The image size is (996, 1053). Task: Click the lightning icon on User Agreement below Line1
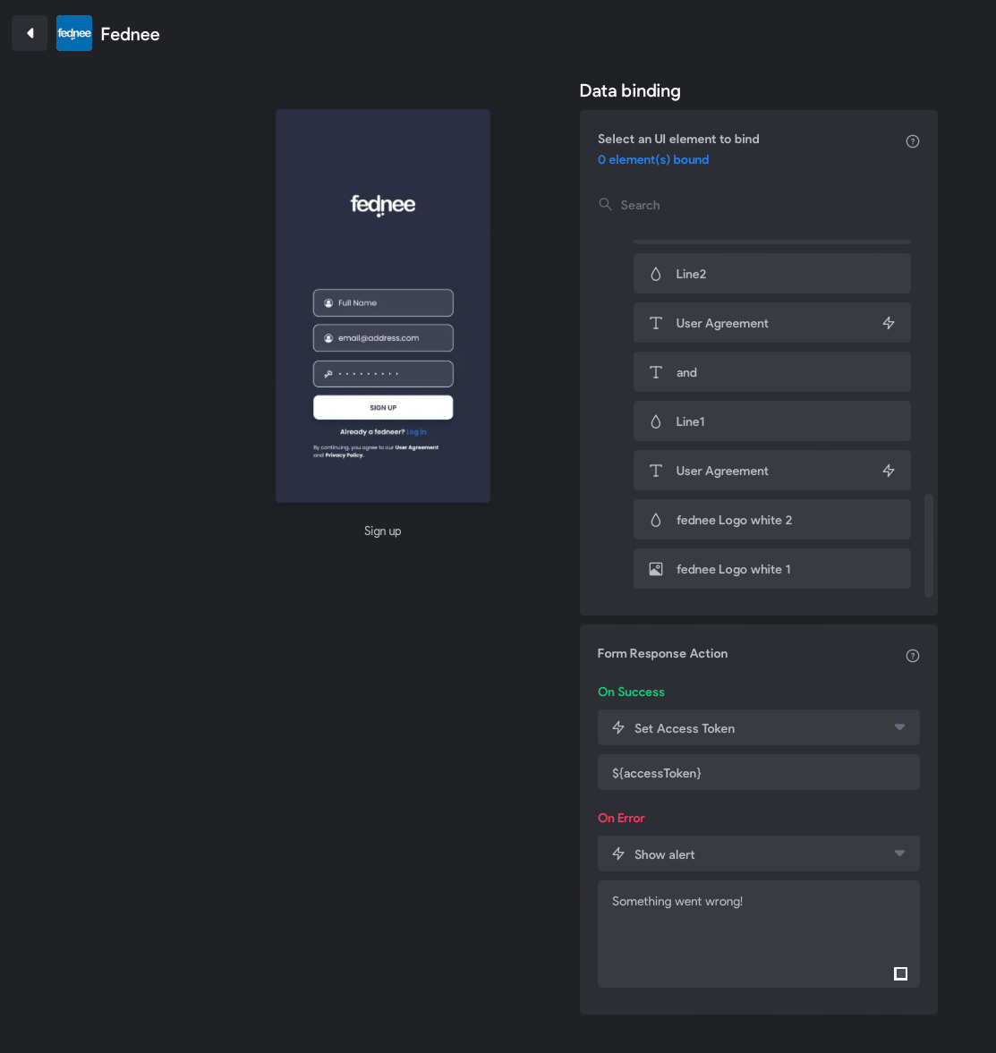(x=889, y=471)
